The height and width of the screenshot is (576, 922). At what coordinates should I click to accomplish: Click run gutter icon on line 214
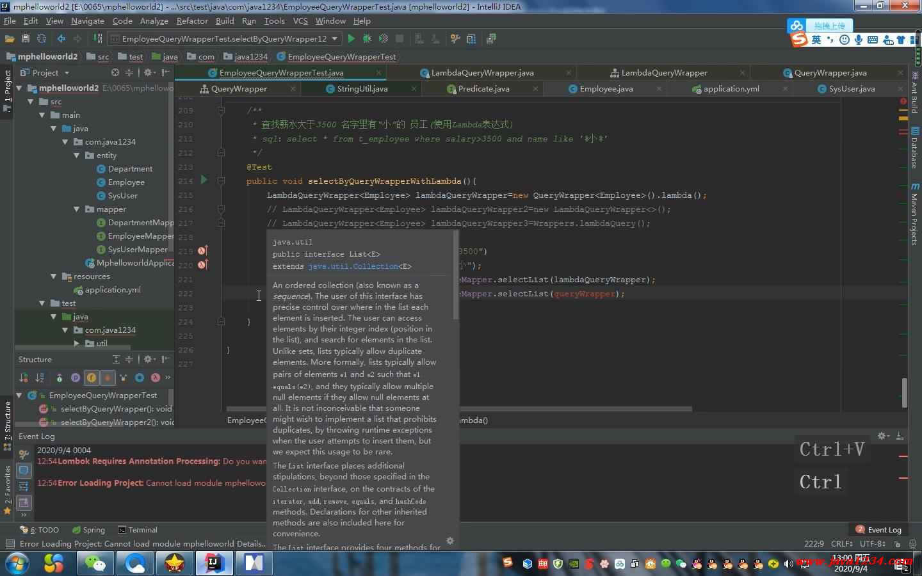point(204,180)
